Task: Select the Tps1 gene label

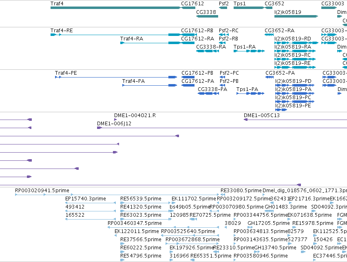Action: coord(239,4)
